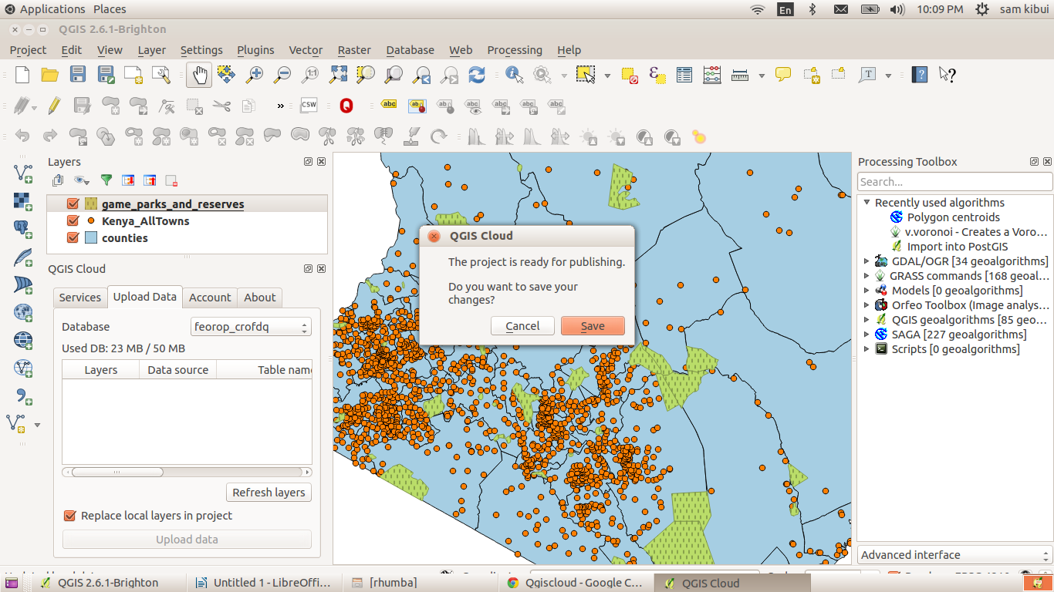
Task: Select features using an expression
Action: click(x=657, y=75)
